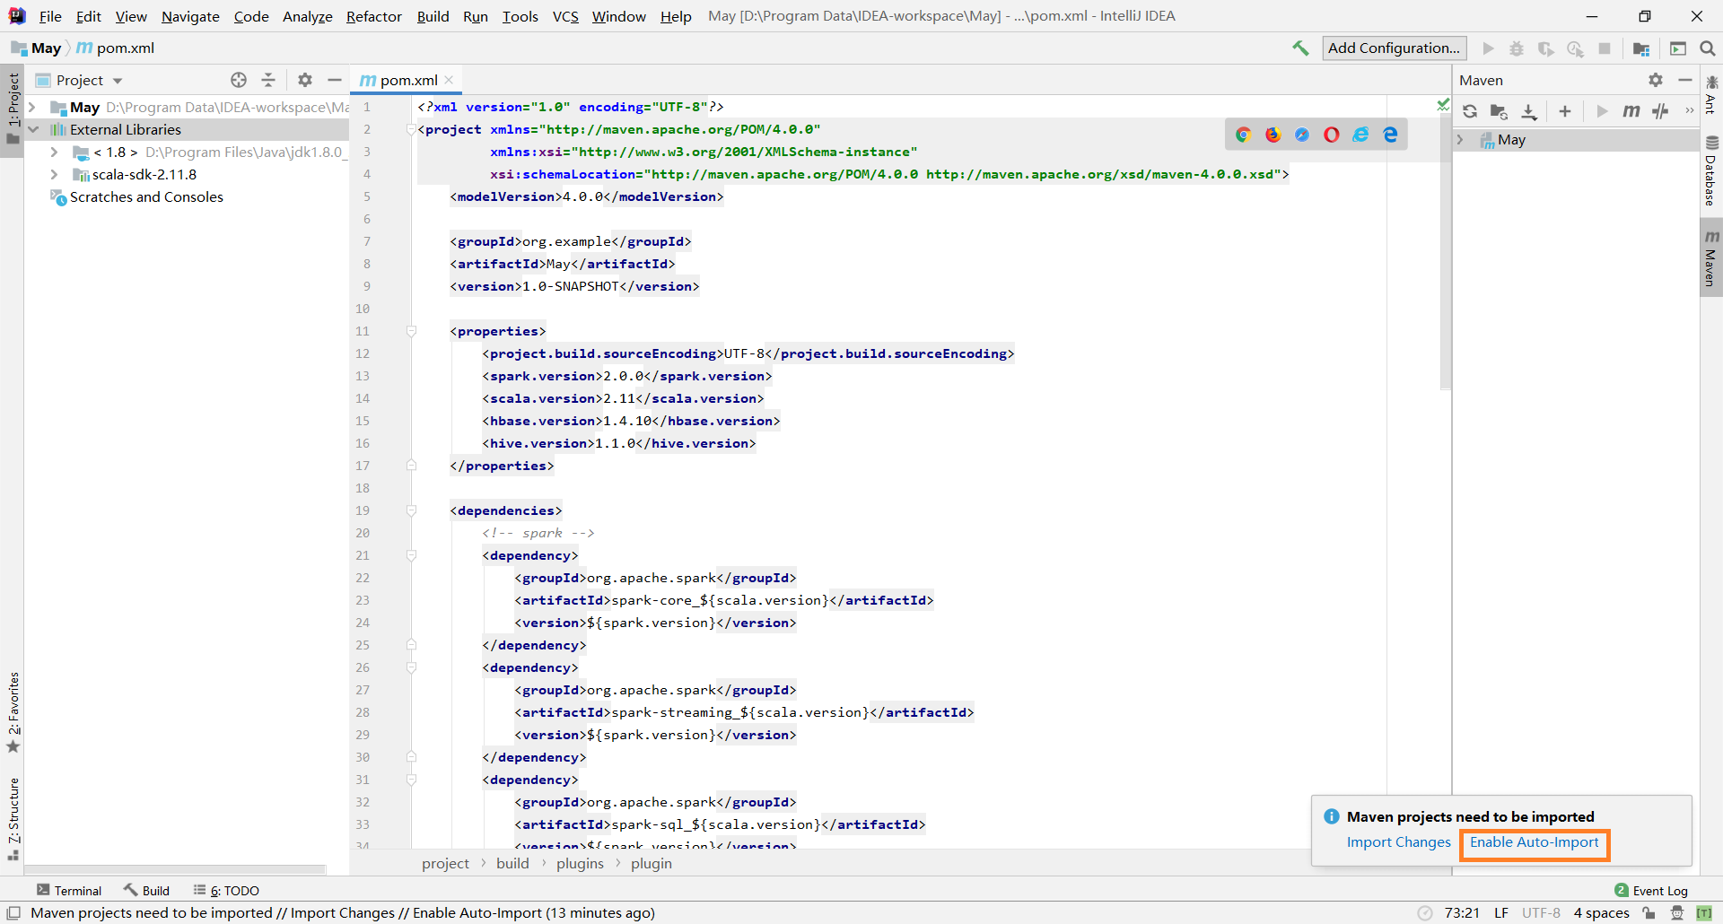
Task: Expand the May node in the Maven panel
Action: pyautogui.click(x=1461, y=140)
